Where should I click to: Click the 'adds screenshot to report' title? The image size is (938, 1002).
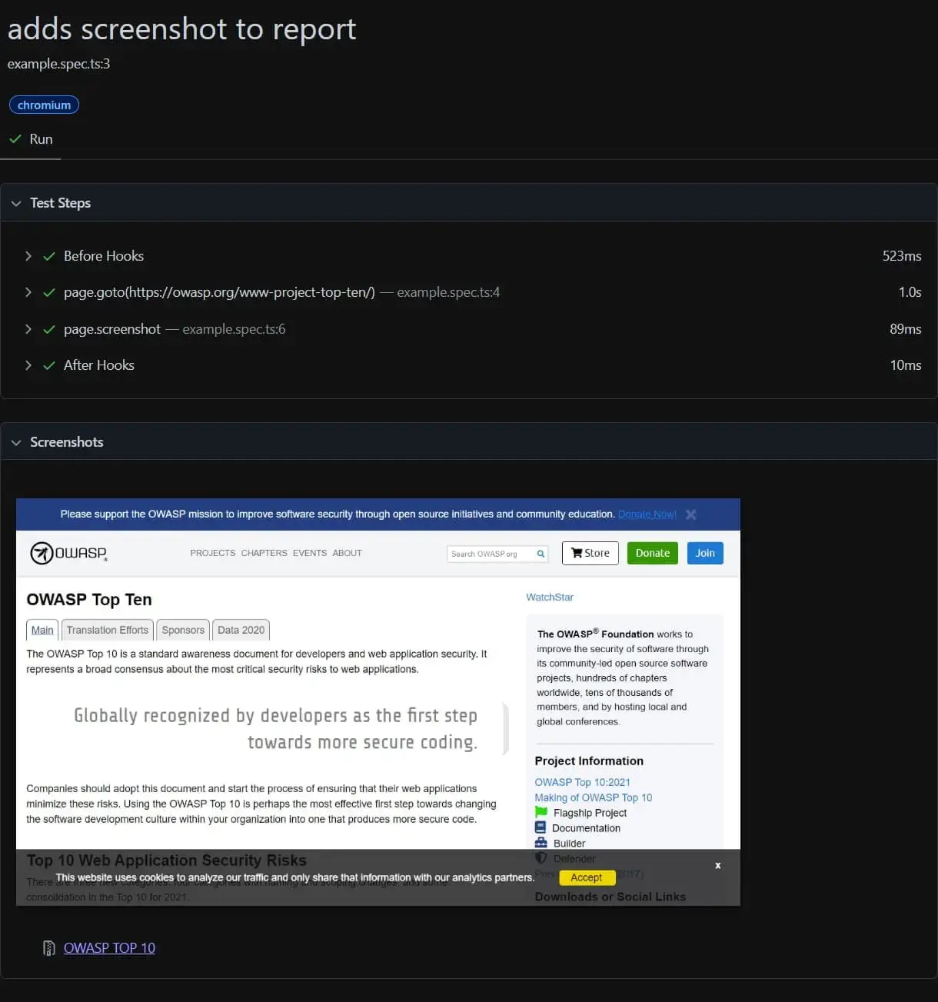(x=181, y=29)
